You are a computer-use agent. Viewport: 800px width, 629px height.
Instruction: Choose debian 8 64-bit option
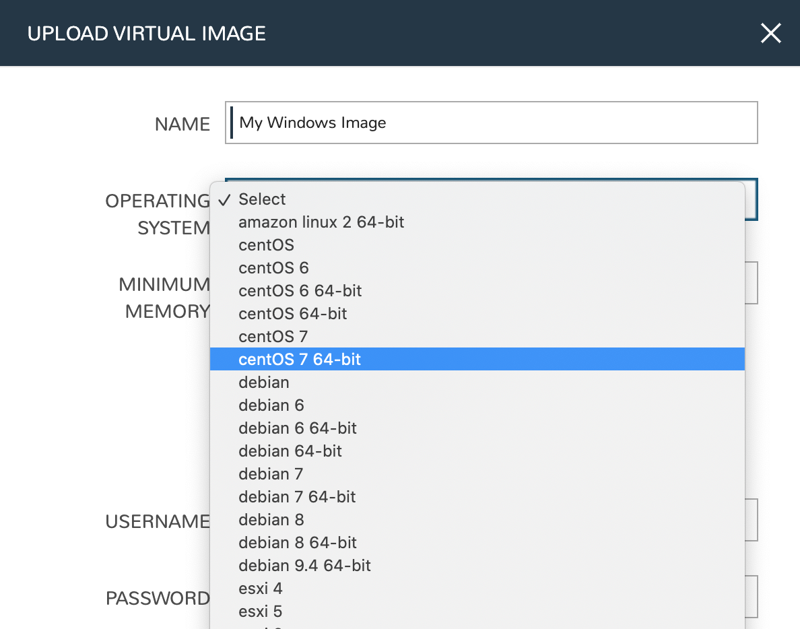point(297,542)
